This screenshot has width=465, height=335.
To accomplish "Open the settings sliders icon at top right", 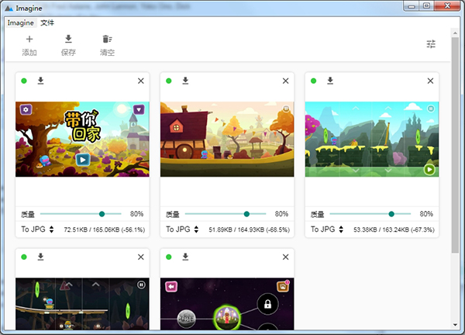I will pos(431,44).
